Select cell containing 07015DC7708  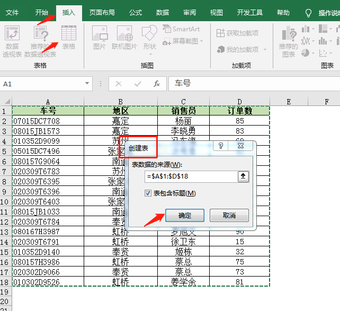pyautogui.click(x=48, y=121)
